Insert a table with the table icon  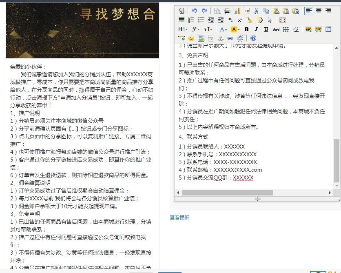tap(328, 29)
